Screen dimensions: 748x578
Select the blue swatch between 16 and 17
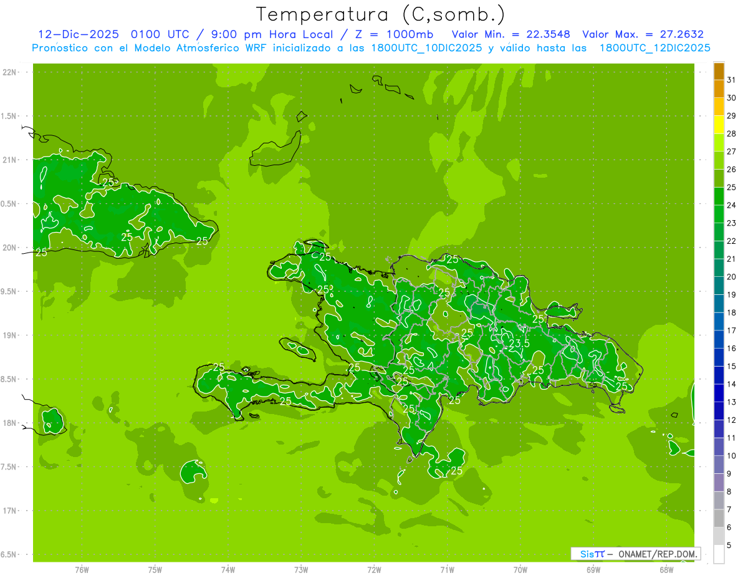coord(719,340)
